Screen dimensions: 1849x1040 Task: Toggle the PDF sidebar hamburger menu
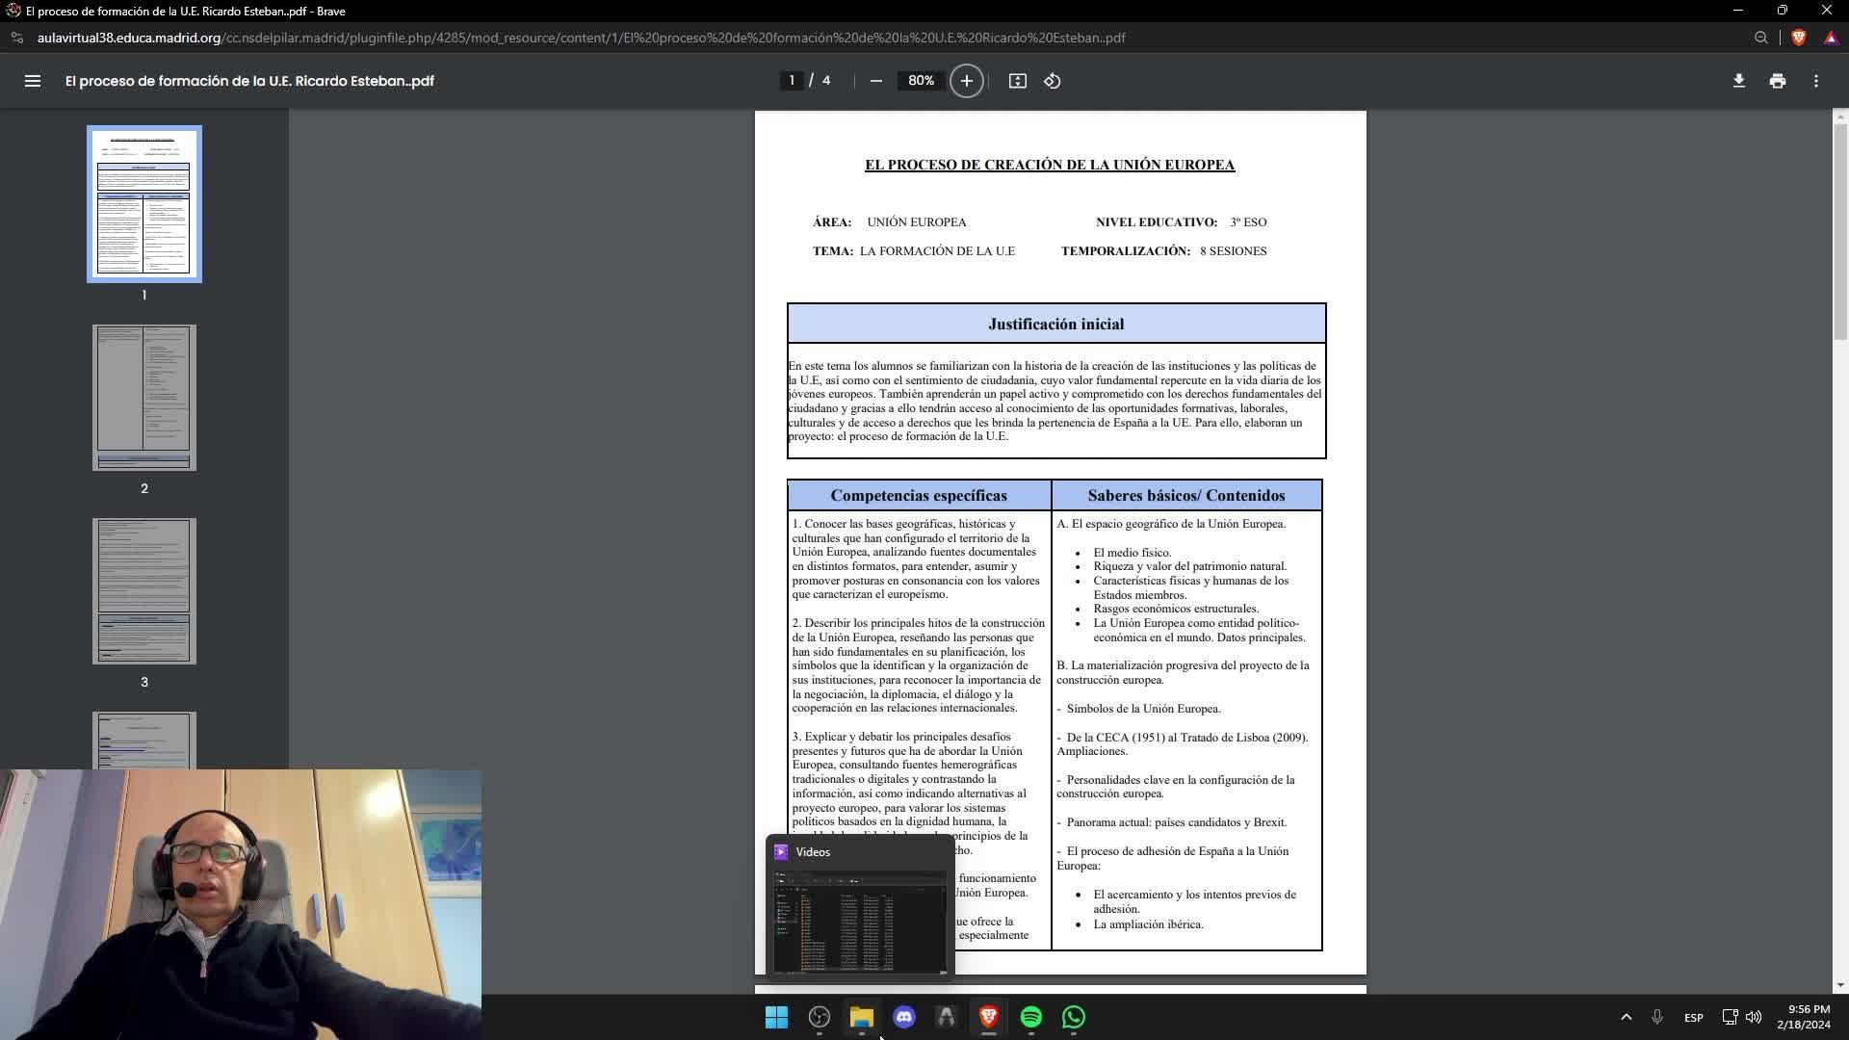tap(32, 81)
